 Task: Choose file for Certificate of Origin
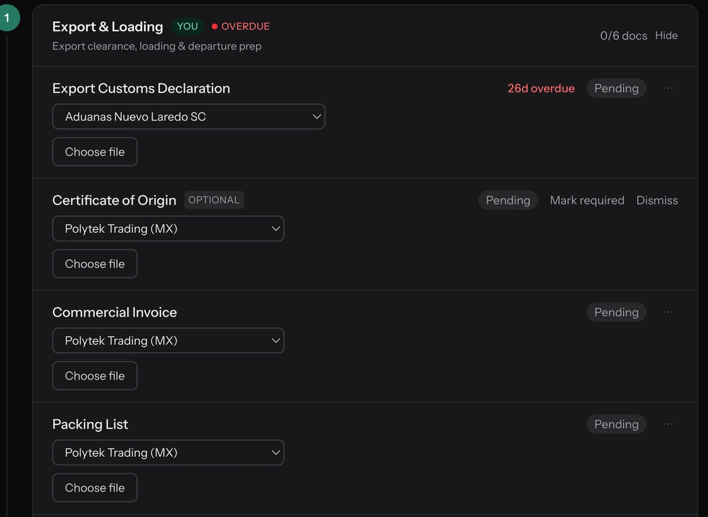click(95, 264)
